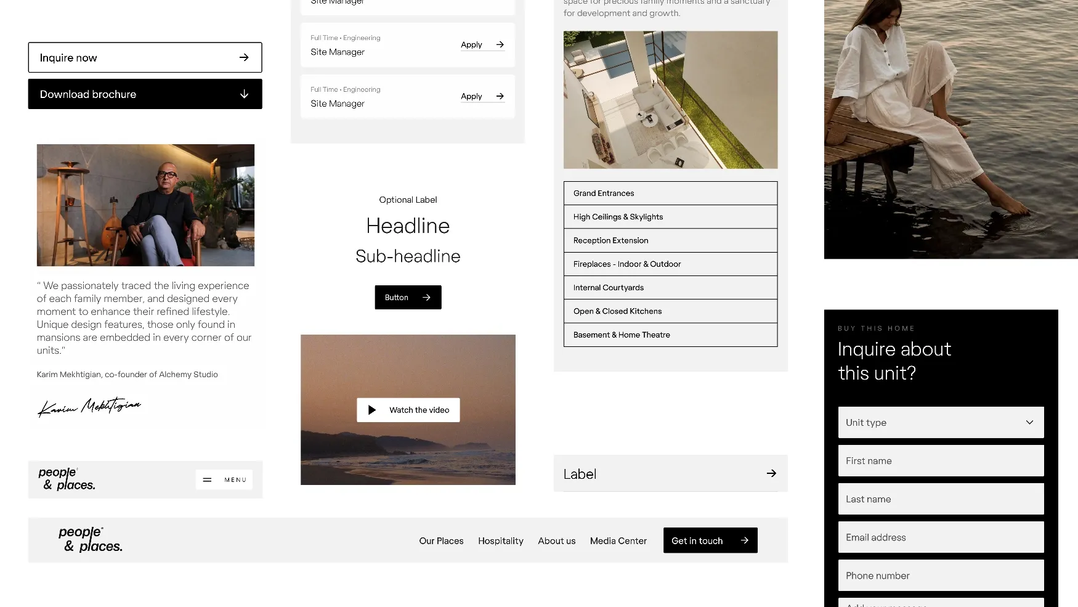The width and height of the screenshot is (1078, 607).
Task: Click the Phone number input field
Action: 941,575
